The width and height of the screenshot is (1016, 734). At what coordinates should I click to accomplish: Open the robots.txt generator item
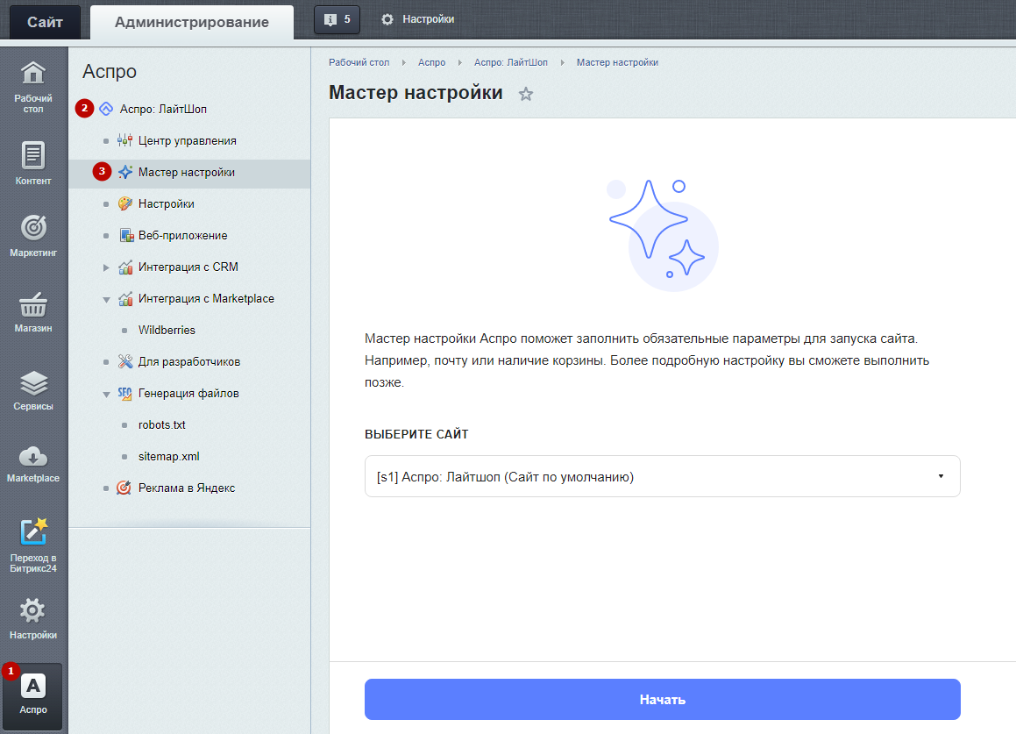coord(162,424)
